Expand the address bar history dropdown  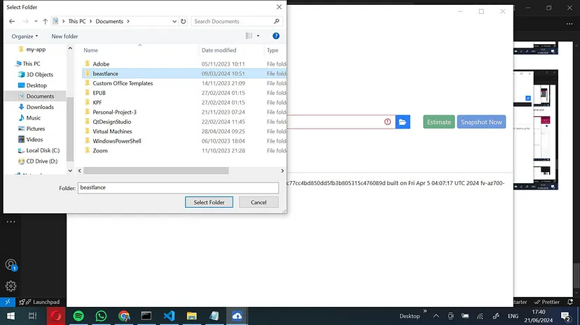[x=173, y=22]
